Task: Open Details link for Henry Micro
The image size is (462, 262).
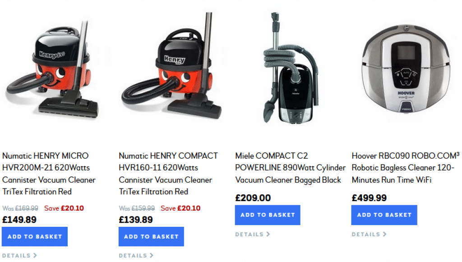Action: 19,256
